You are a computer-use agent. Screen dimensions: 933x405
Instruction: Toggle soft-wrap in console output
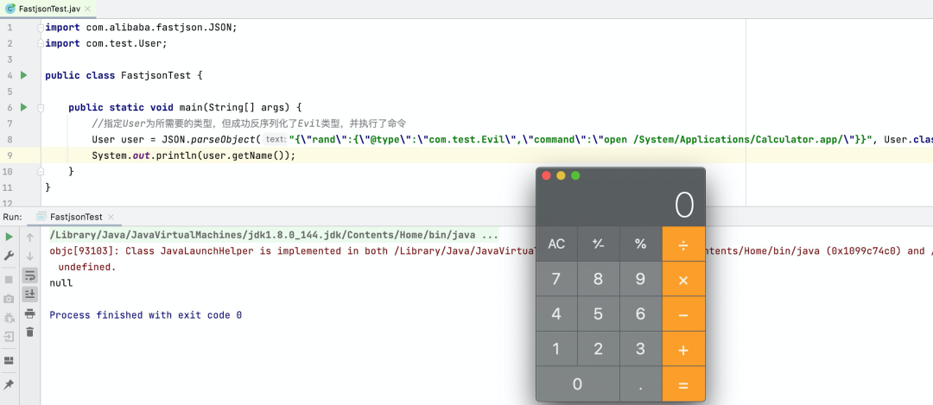pyautogui.click(x=29, y=275)
